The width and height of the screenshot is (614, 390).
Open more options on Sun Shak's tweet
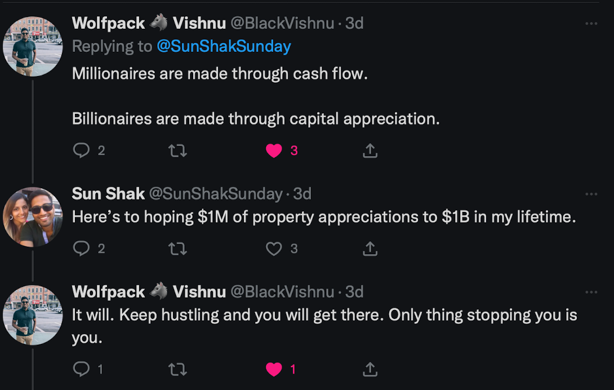pos(591,194)
